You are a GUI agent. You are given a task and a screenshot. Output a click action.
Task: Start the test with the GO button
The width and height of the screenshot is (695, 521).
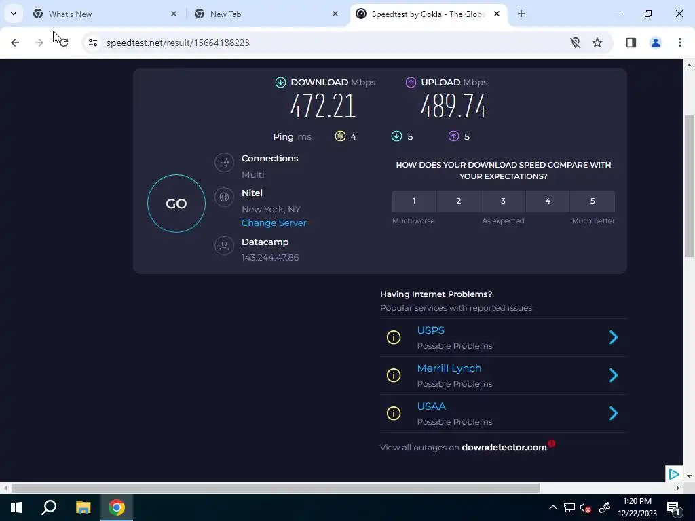pos(176,204)
